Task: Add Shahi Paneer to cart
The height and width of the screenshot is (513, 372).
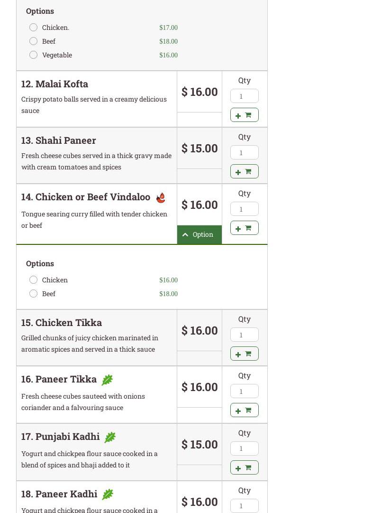Action: (244, 171)
